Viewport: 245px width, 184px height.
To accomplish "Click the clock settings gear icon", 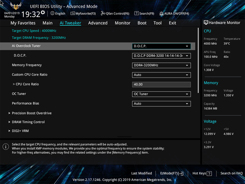I will pyautogui.click(x=43, y=12).
